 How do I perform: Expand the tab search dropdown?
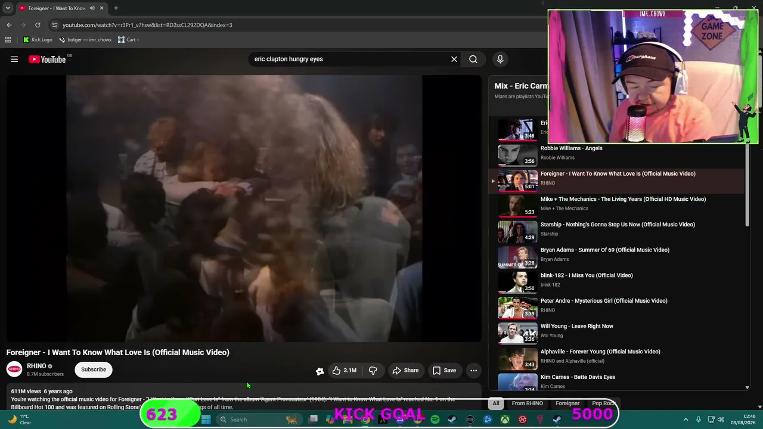pos(8,8)
